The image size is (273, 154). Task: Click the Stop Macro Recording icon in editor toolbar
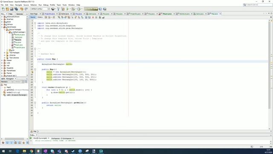coord(96,17)
